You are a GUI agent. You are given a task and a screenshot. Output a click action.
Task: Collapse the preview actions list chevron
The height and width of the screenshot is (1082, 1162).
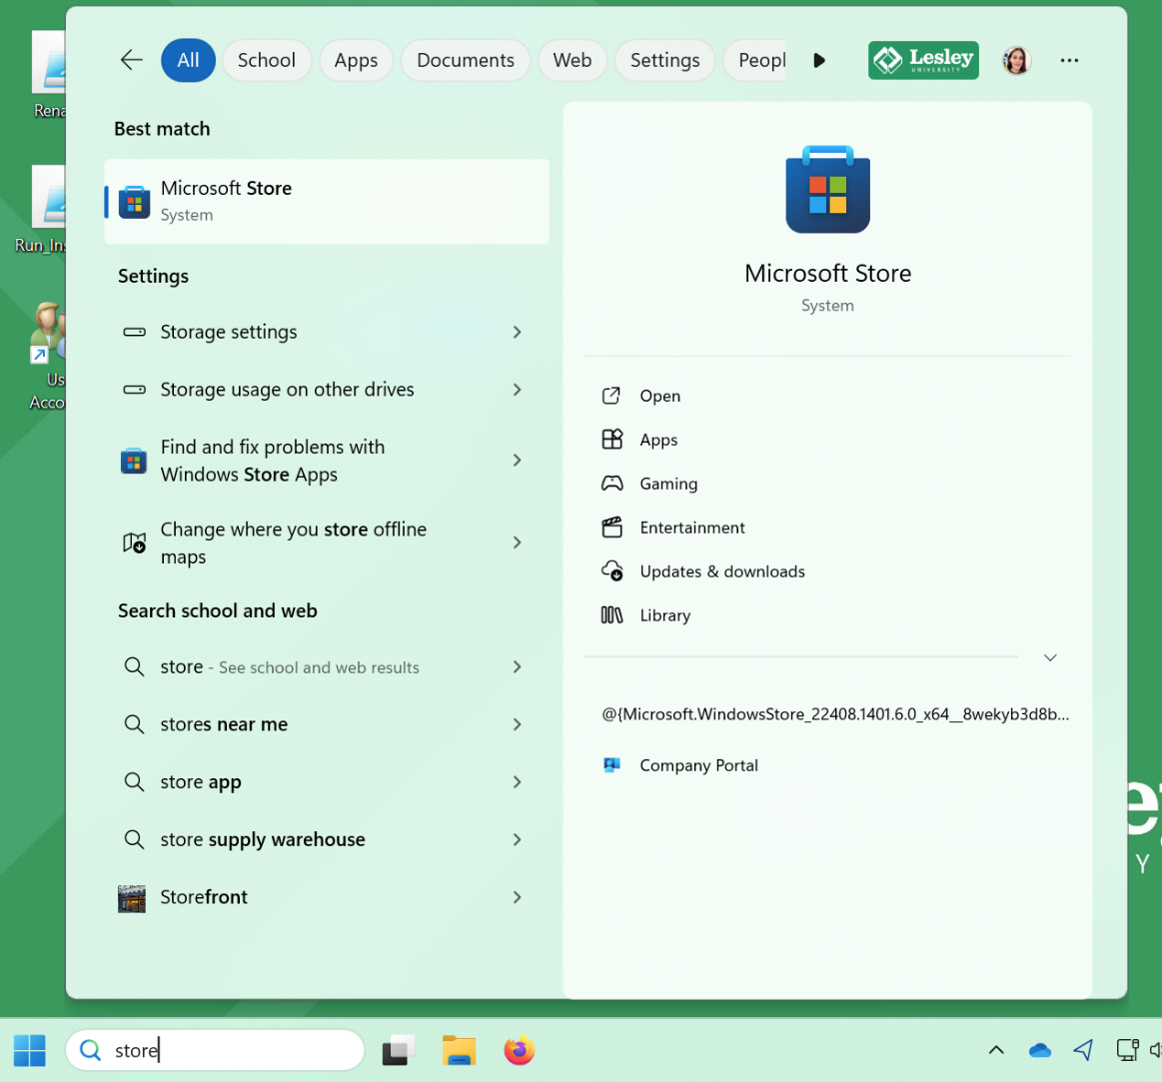pyautogui.click(x=1050, y=657)
